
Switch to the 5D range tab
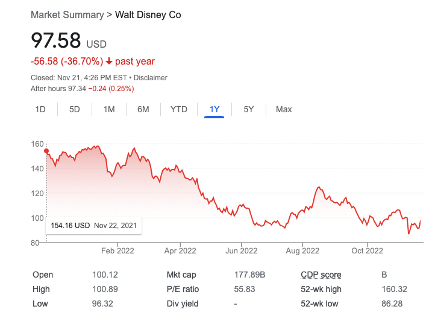[75, 109]
